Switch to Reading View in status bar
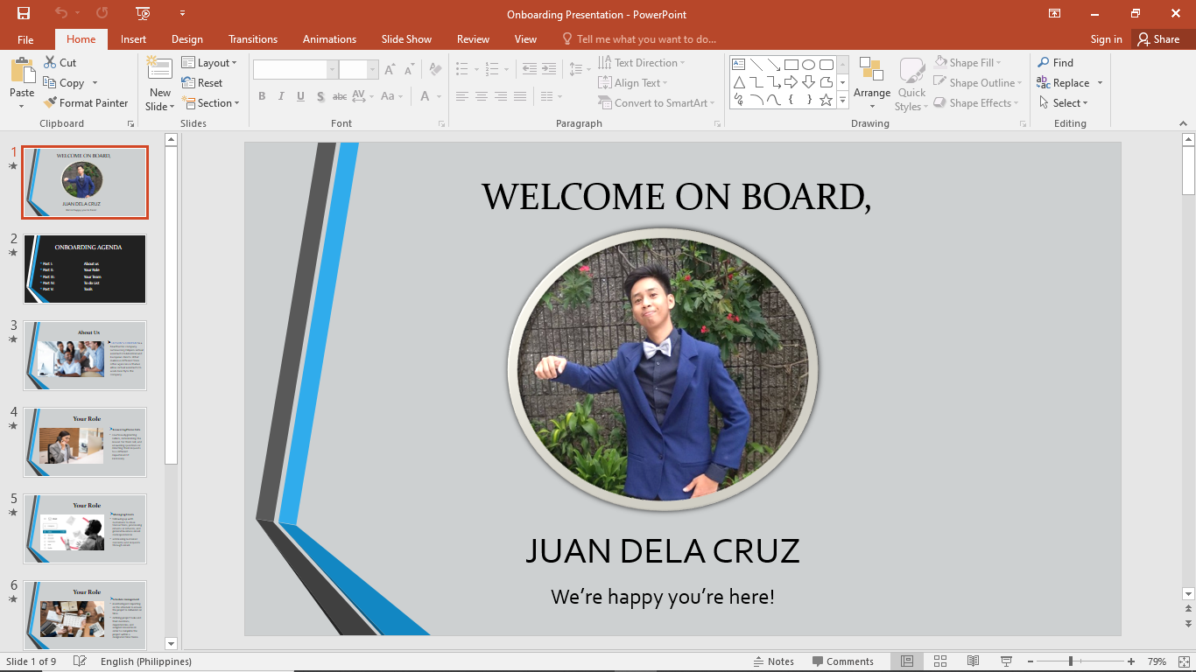The width and height of the screenshot is (1196, 672). [x=973, y=661]
